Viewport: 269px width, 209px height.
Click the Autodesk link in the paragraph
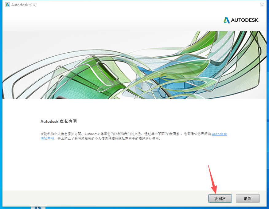[x=219, y=134]
